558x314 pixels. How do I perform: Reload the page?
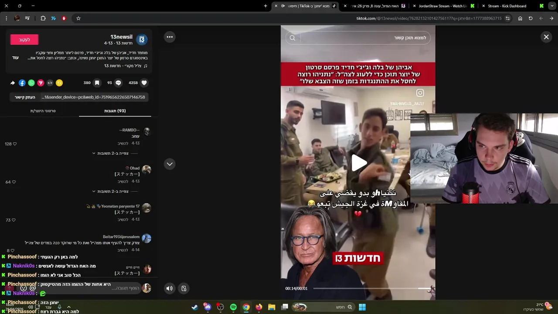pos(531,18)
